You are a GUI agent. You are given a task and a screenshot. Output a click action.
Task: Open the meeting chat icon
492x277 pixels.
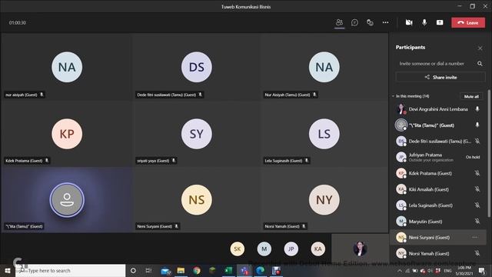[x=354, y=22]
